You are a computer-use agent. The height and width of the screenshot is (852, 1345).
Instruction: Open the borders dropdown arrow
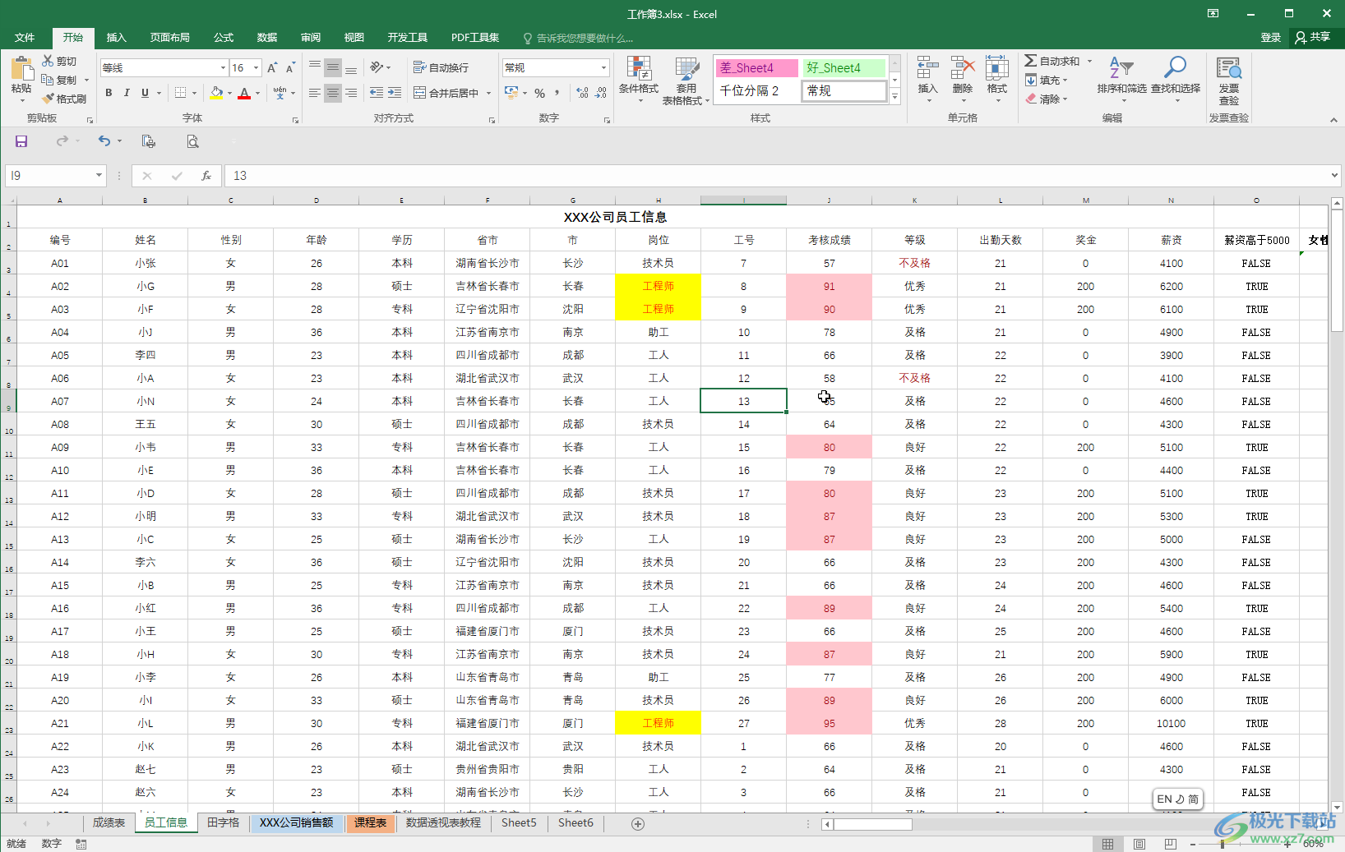[x=194, y=93]
